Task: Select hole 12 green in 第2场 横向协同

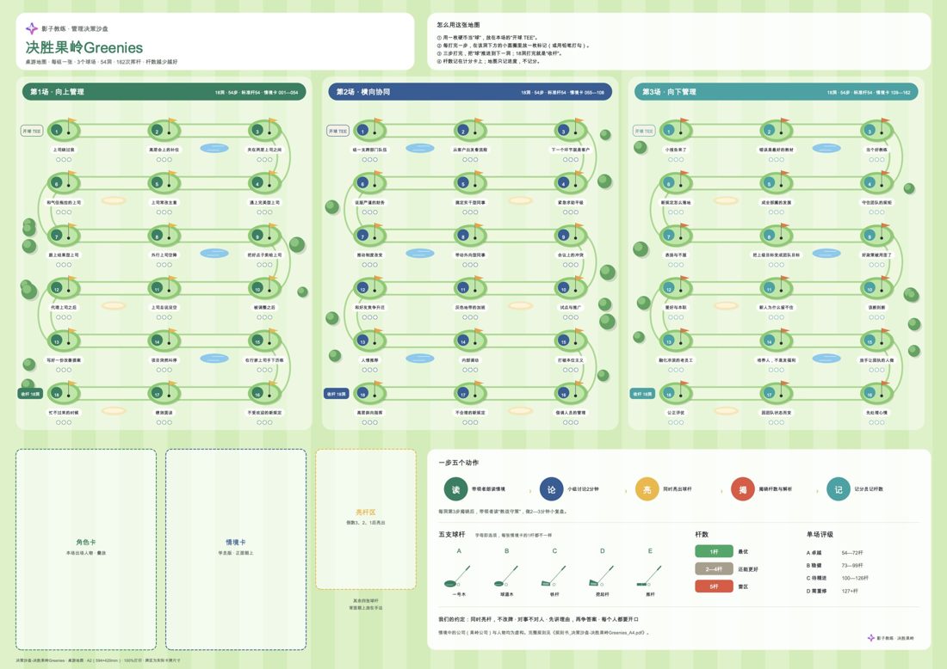Action: point(369,288)
